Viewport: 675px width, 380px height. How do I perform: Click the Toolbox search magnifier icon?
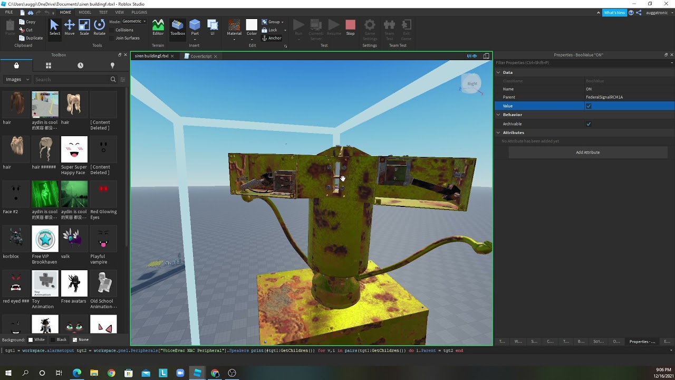coord(113,80)
